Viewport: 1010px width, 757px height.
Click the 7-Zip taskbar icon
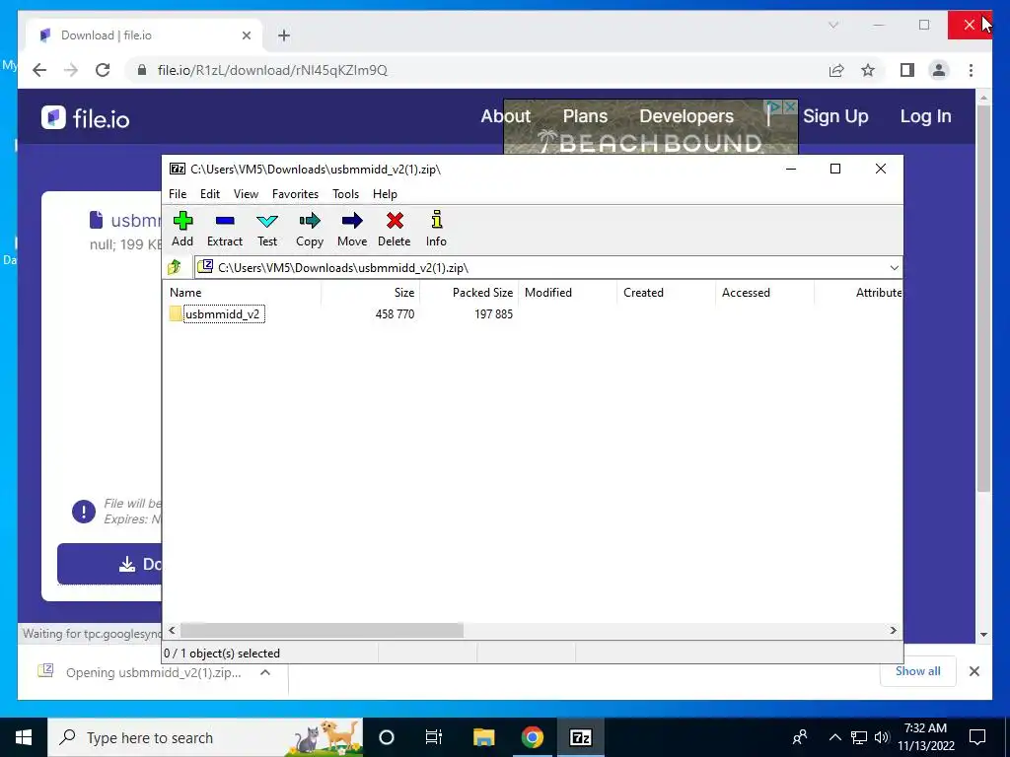pyautogui.click(x=580, y=737)
